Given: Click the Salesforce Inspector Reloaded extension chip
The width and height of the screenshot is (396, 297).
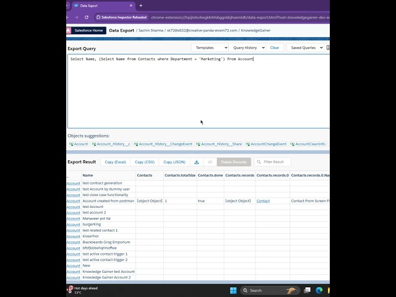Looking at the screenshot, I should [x=121, y=17].
